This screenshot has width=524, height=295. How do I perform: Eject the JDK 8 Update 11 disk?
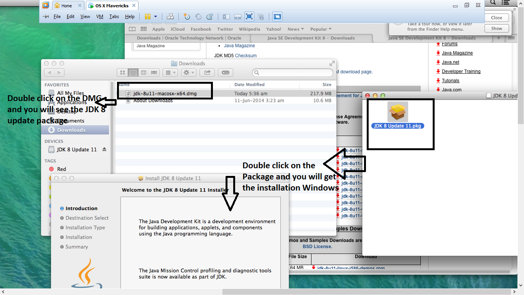[x=104, y=149]
